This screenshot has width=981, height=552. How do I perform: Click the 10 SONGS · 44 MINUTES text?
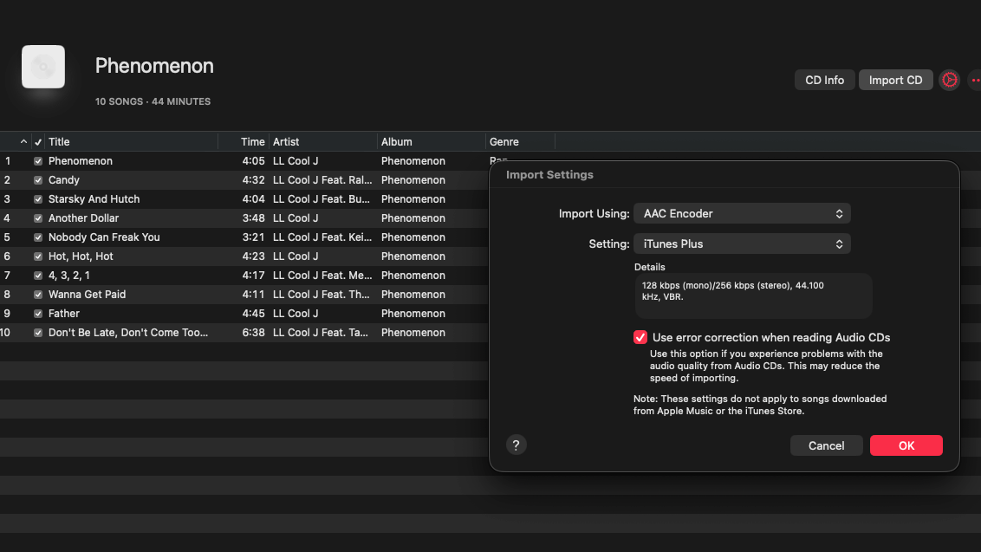[x=153, y=101]
